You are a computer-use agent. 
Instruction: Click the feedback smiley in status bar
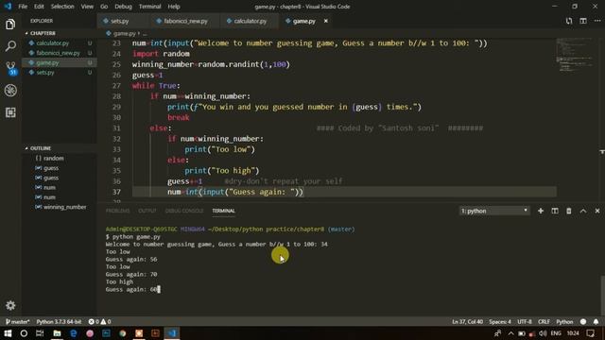[x=583, y=321]
